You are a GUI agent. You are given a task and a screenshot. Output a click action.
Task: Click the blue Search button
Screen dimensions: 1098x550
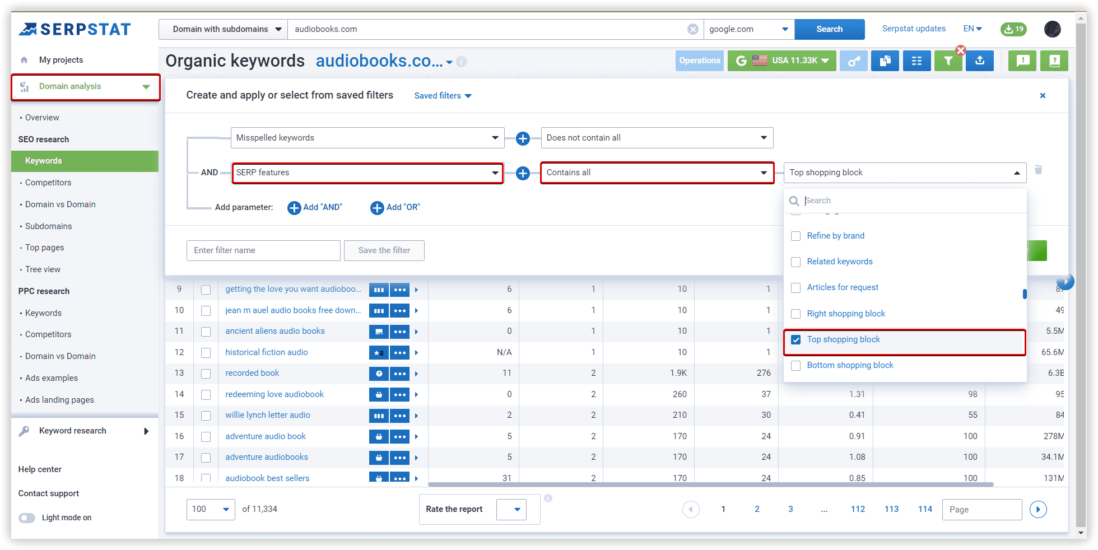pyautogui.click(x=829, y=29)
